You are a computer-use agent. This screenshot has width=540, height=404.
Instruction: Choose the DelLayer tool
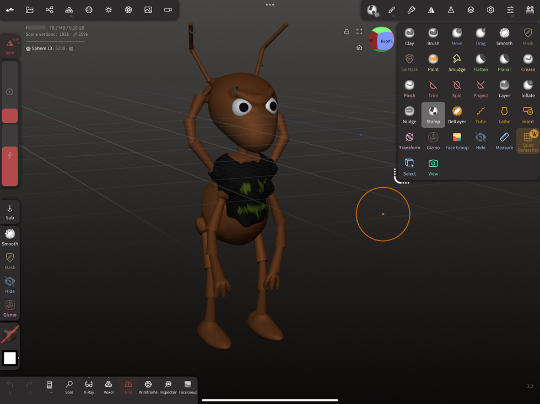(457, 115)
